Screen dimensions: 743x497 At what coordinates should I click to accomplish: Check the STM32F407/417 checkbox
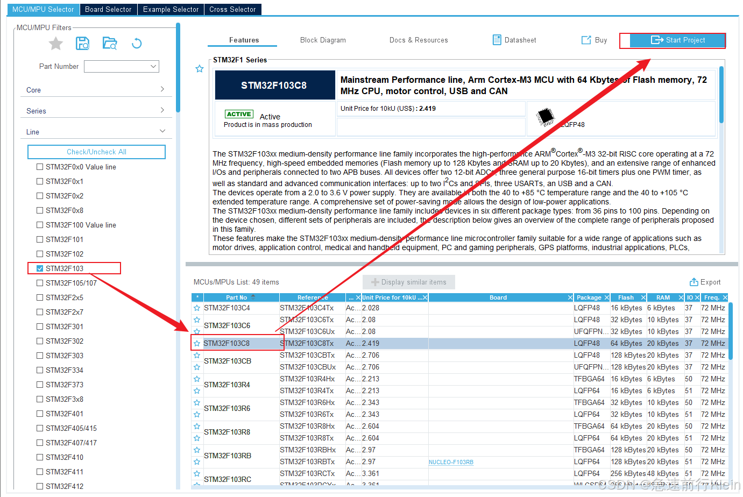(40, 443)
